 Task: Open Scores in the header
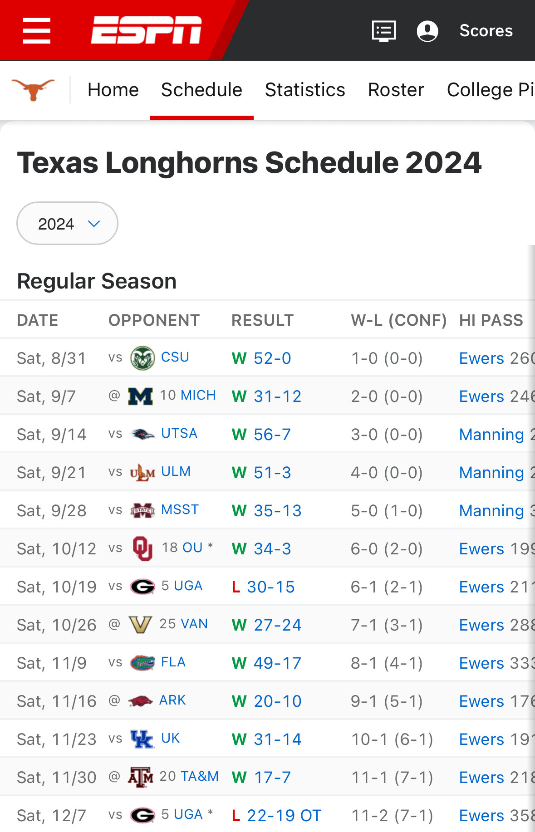tap(486, 31)
